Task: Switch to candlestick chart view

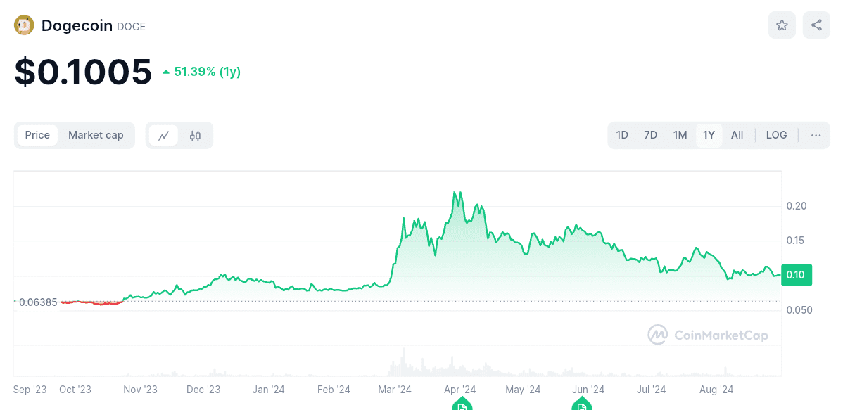Action: [195, 135]
